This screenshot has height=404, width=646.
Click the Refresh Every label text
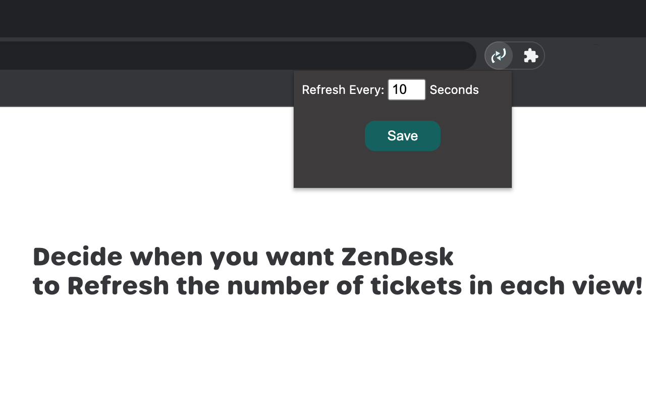click(343, 89)
